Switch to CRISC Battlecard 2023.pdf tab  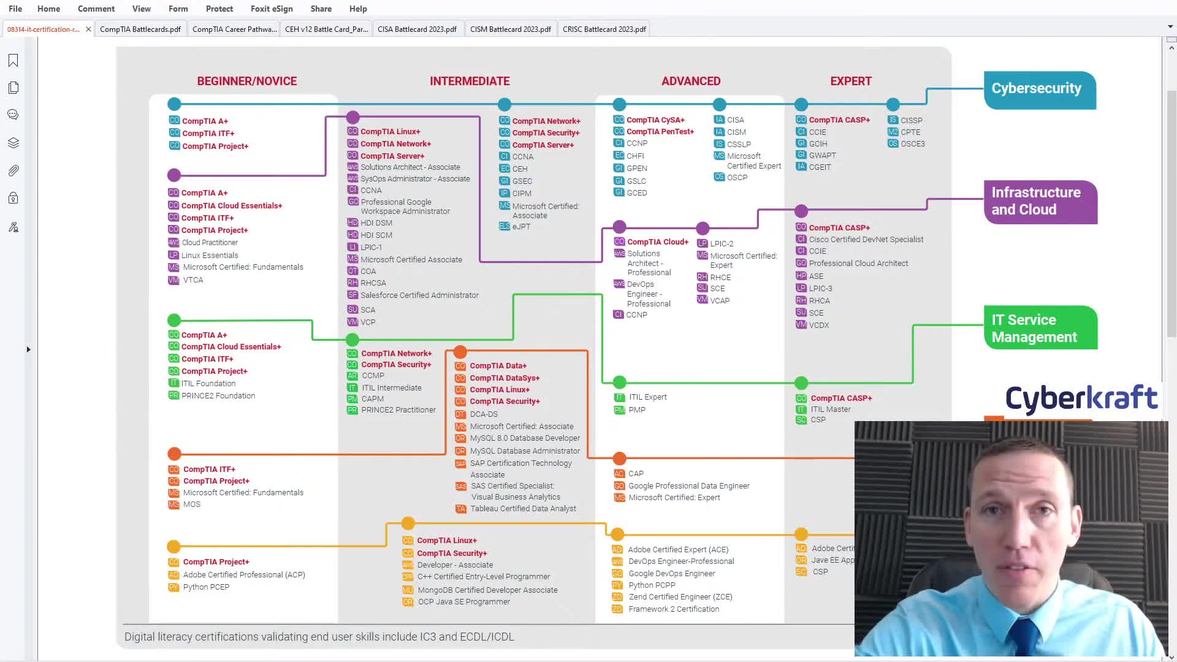[604, 29]
